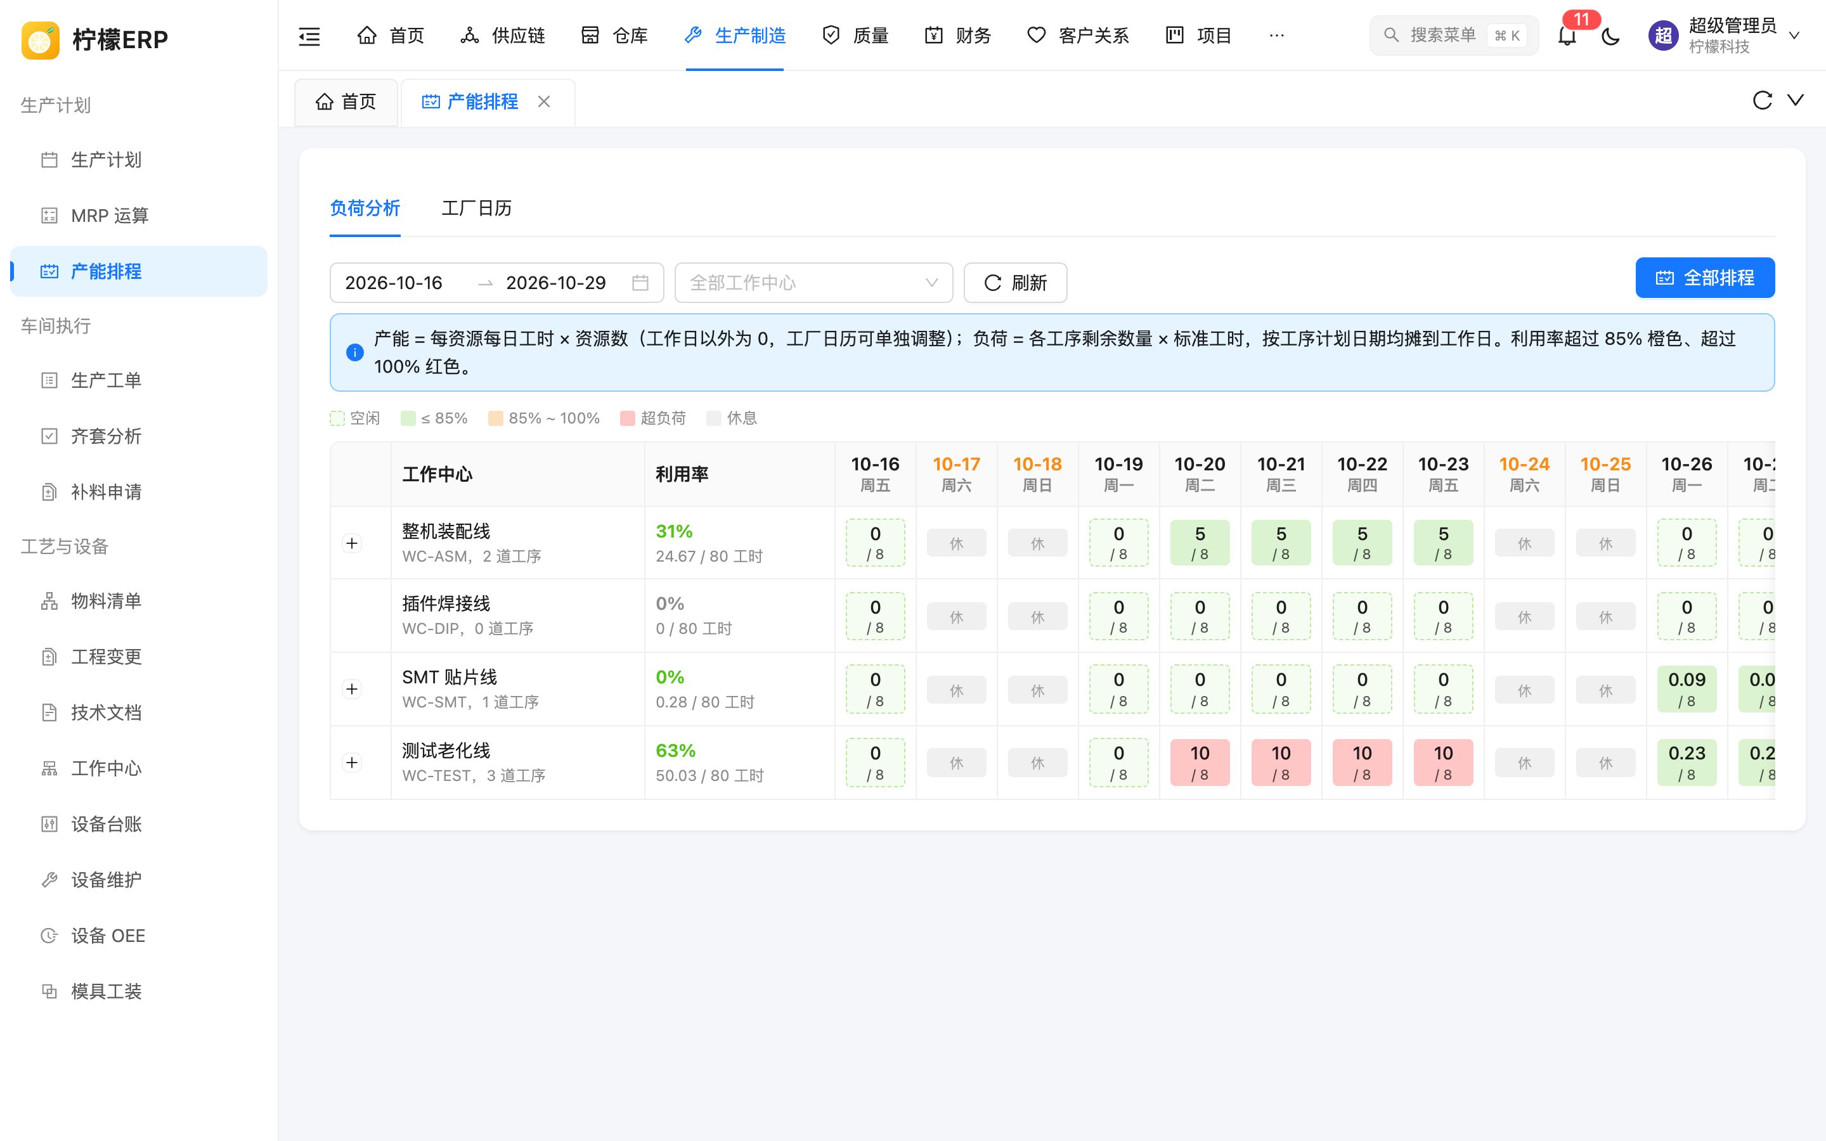Open the 财务 top menu
The image size is (1826, 1141).
[x=957, y=35]
